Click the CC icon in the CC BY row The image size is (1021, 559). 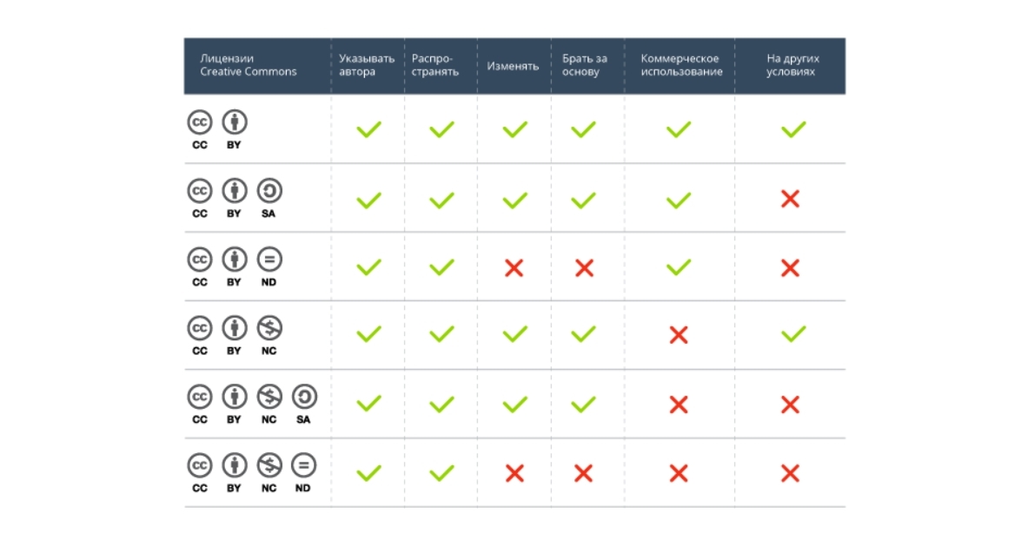click(200, 122)
